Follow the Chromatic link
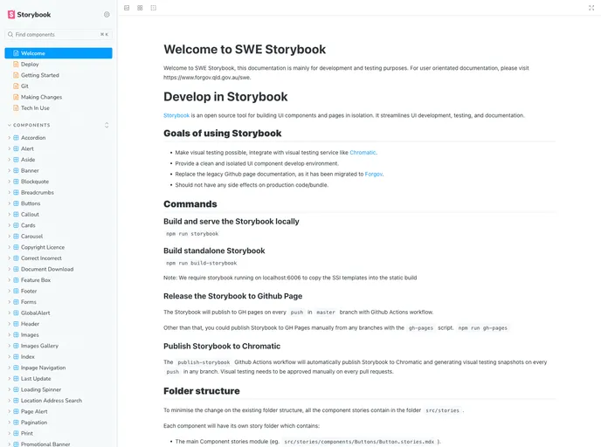The width and height of the screenshot is (601, 447). click(x=363, y=153)
